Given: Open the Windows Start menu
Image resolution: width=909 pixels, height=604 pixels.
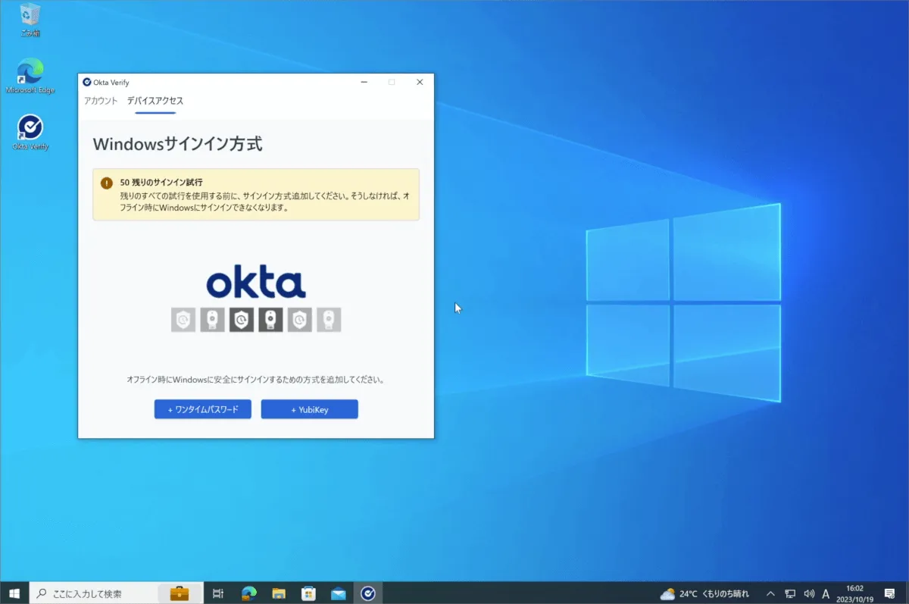Looking at the screenshot, I should [14, 593].
